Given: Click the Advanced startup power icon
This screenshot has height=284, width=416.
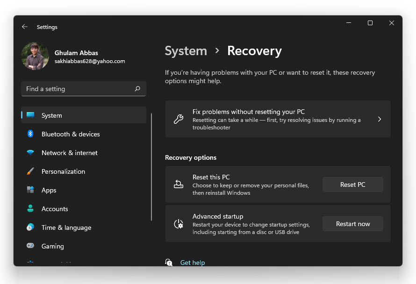Looking at the screenshot, I should point(179,224).
